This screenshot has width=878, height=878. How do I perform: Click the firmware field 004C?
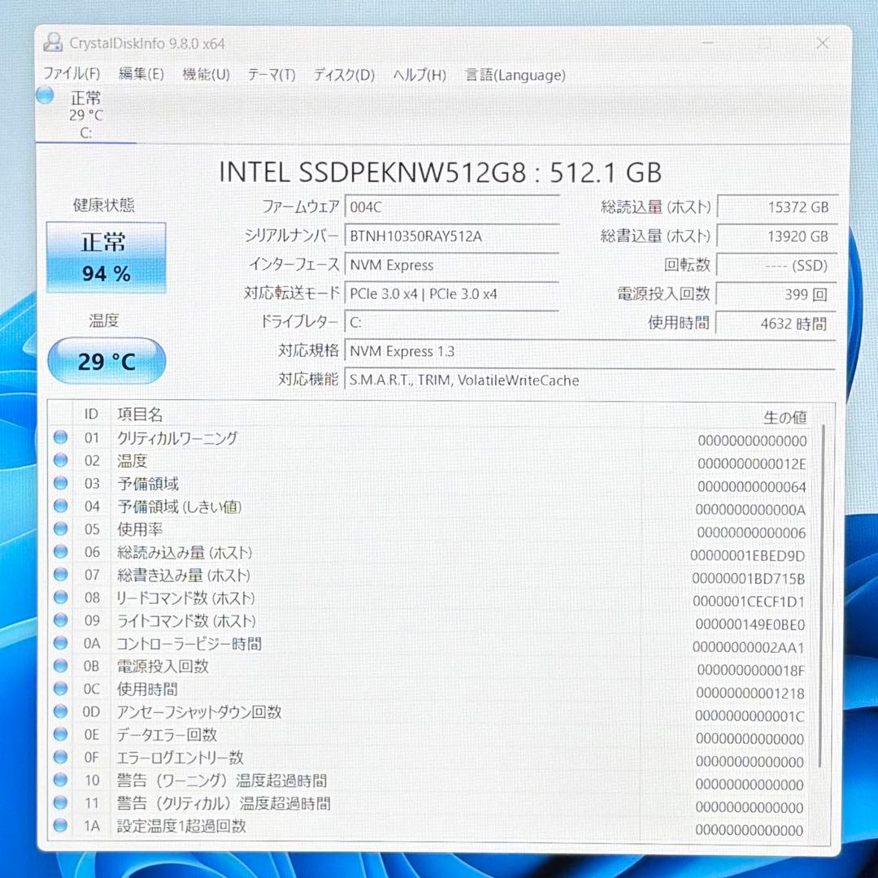[452, 207]
